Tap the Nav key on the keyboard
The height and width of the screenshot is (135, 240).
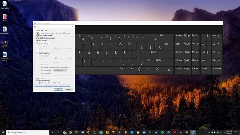pos(195,37)
